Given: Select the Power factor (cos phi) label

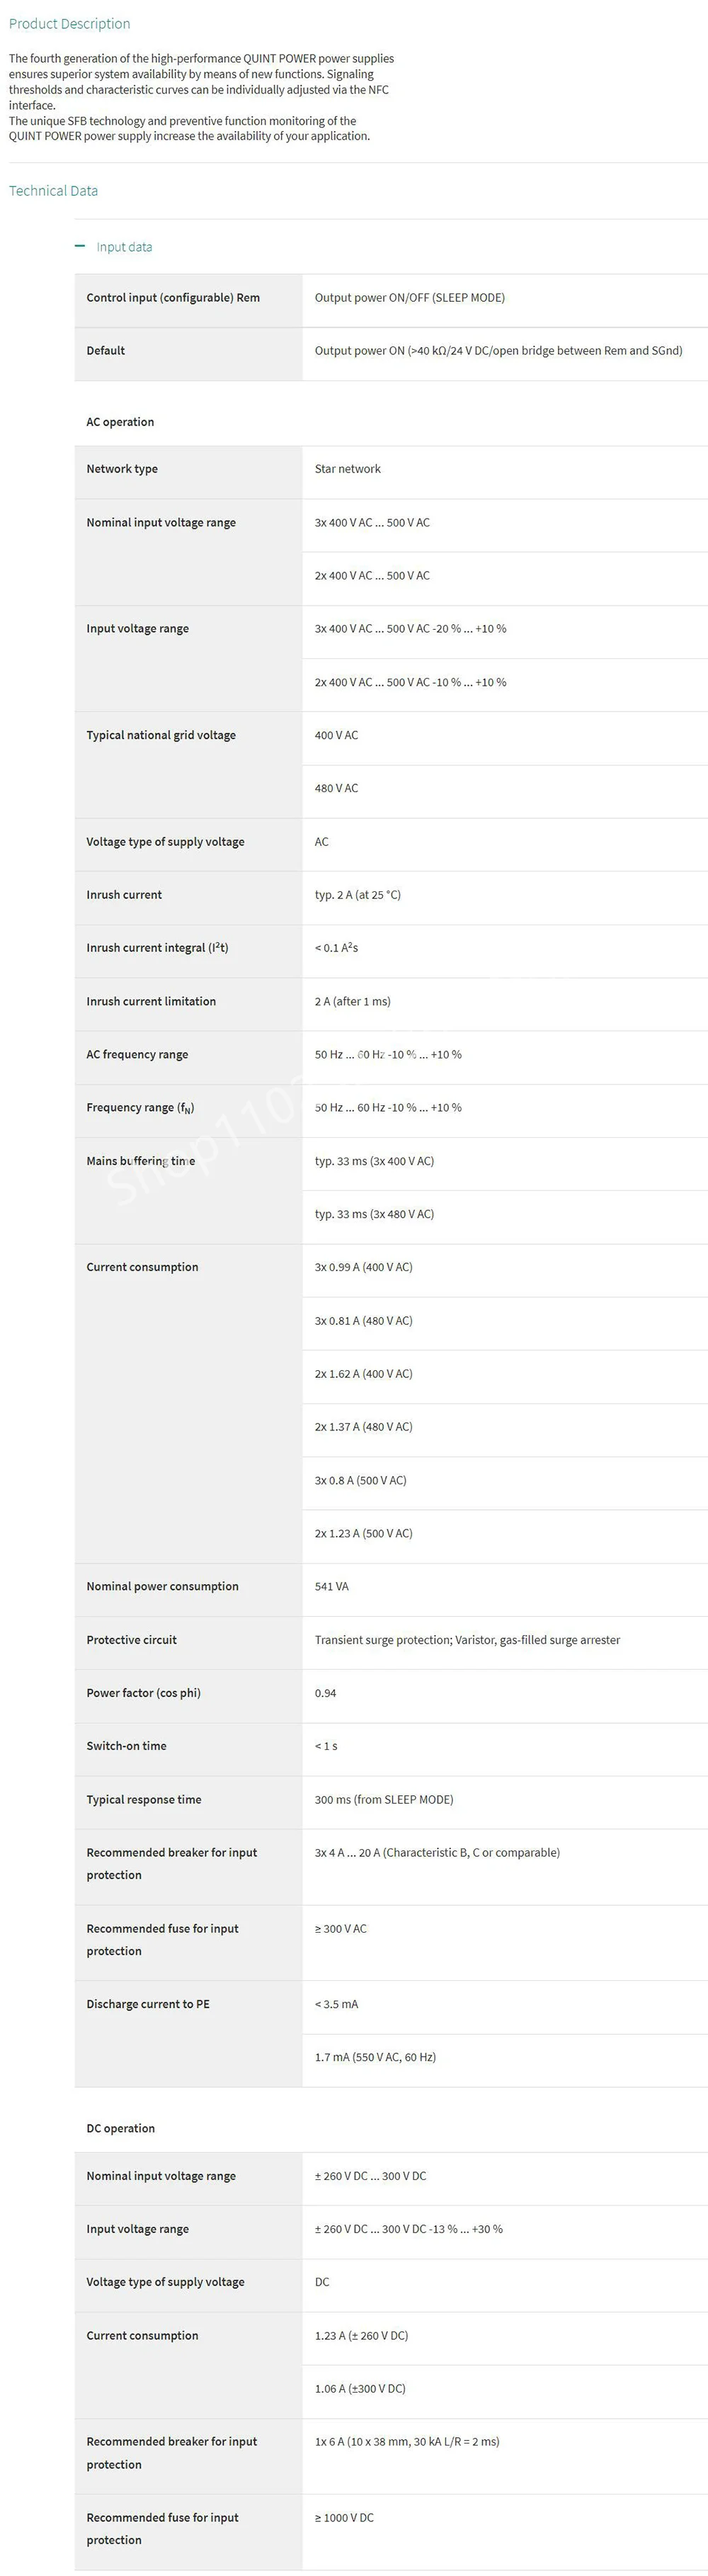Looking at the screenshot, I should [x=143, y=1693].
